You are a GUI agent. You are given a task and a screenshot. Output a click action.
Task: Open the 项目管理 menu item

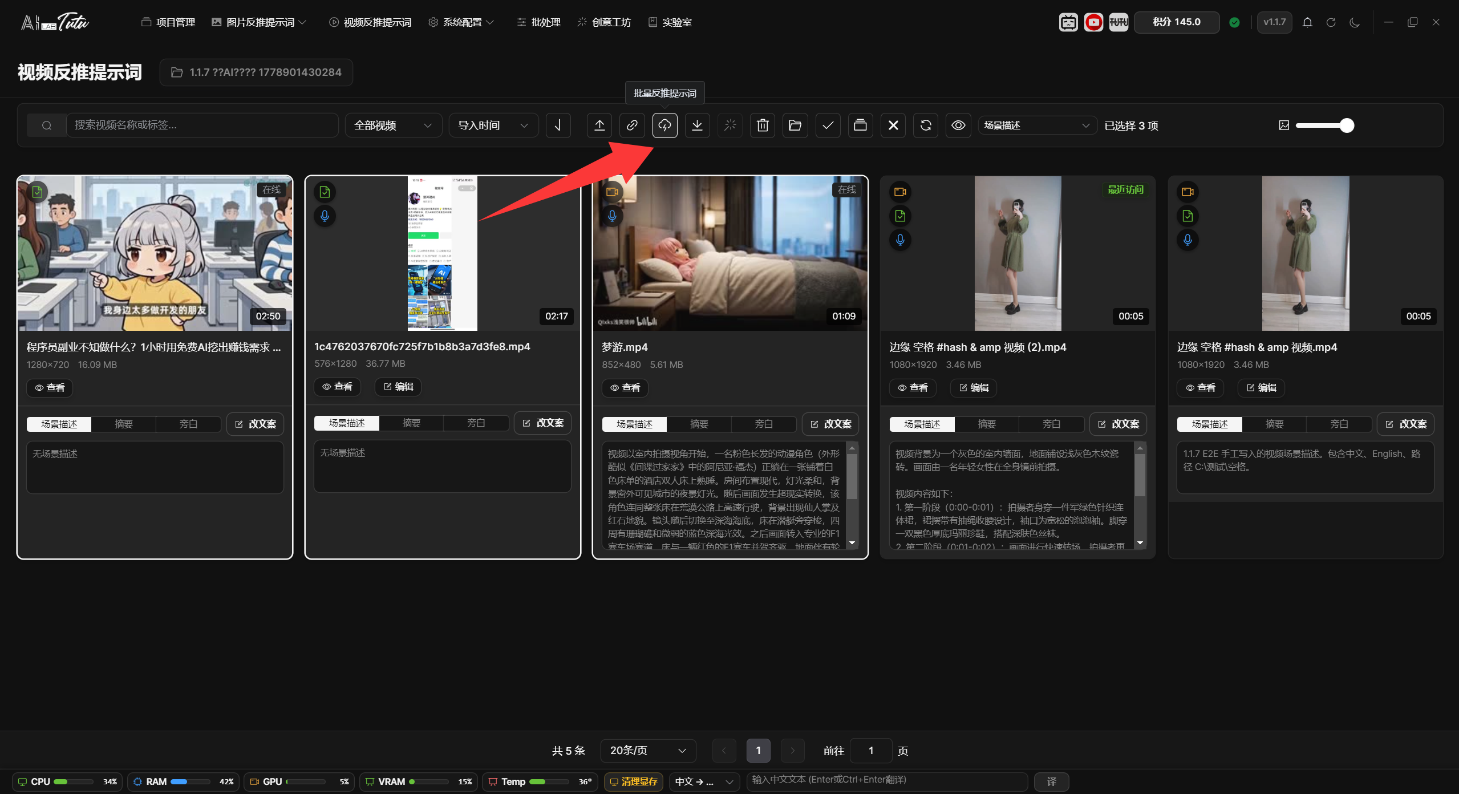[x=168, y=22]
